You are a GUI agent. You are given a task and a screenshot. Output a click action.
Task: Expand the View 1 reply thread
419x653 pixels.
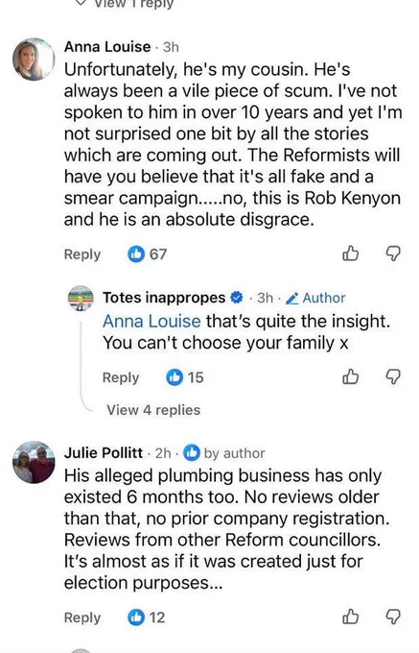tap(125, 3)
